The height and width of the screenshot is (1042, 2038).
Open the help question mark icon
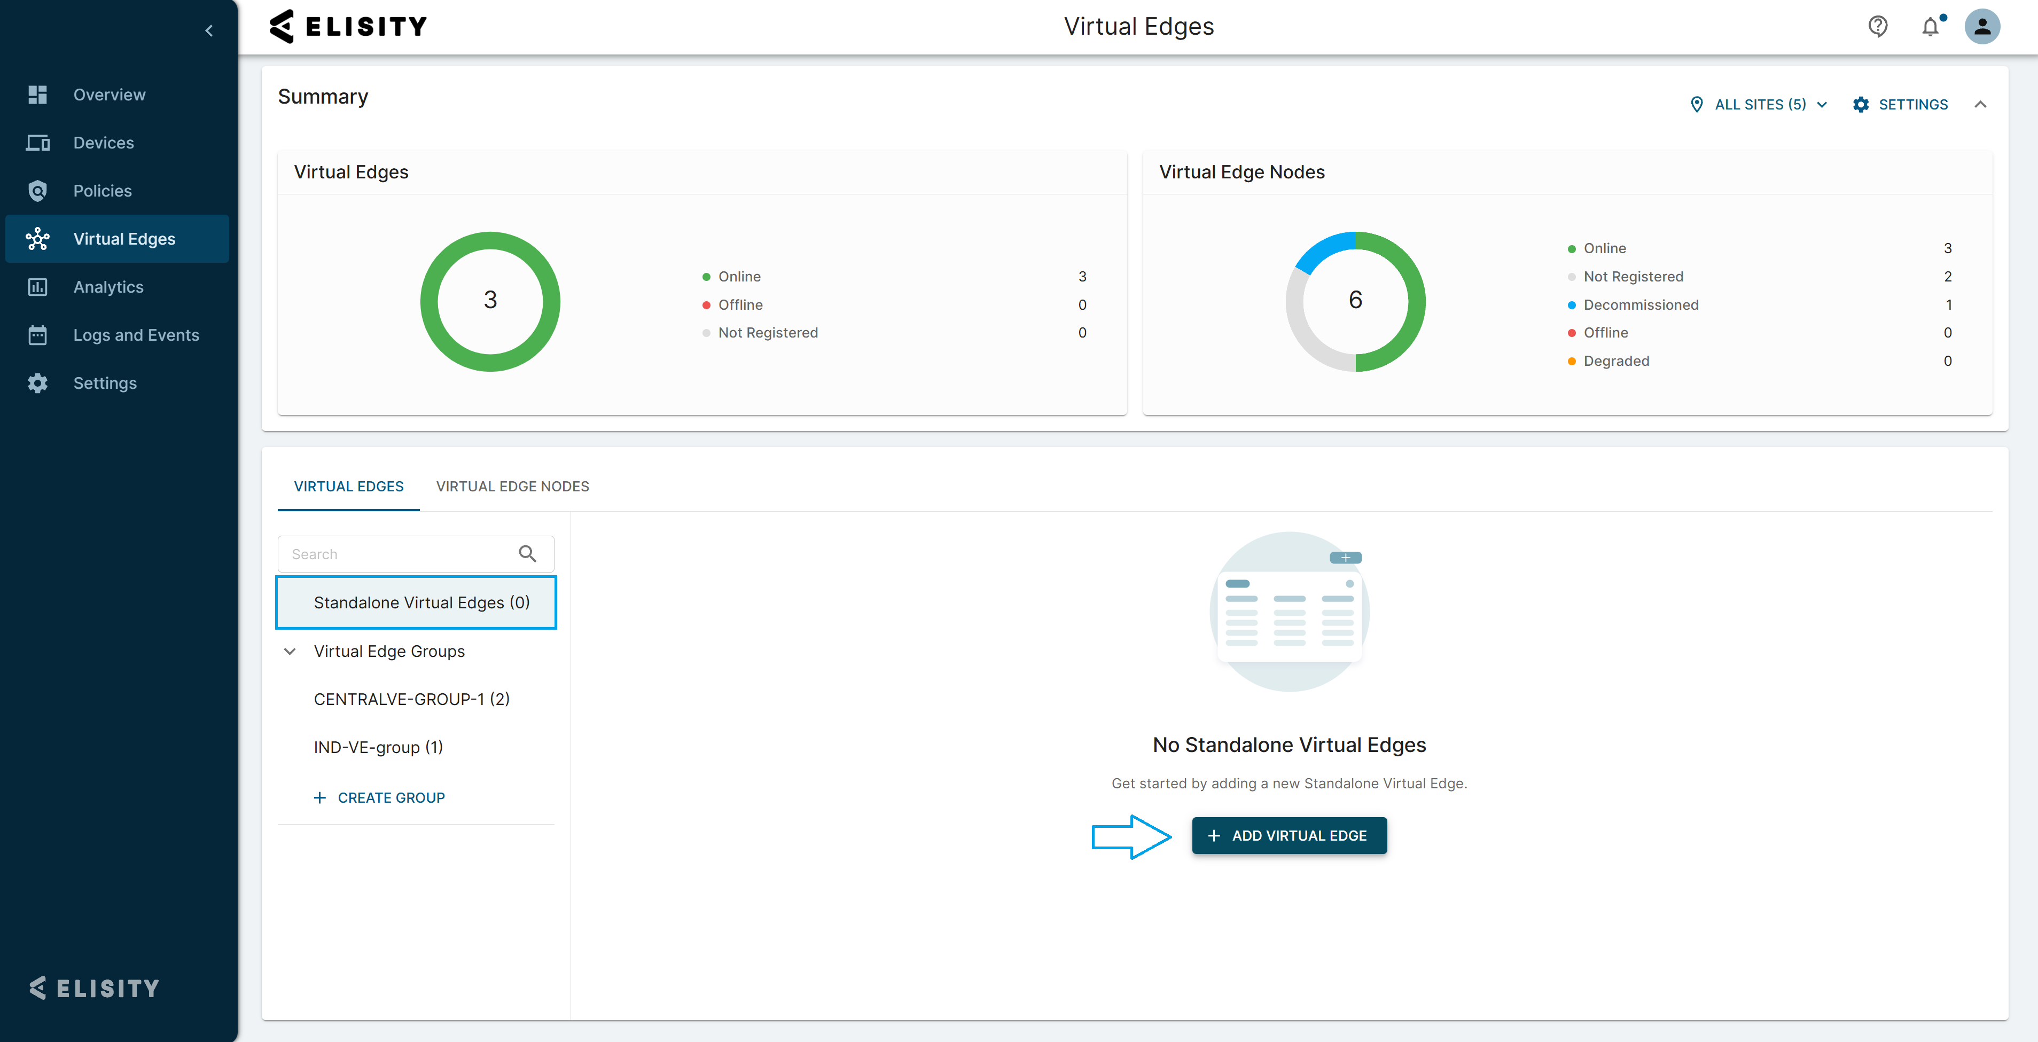(x=1877, y=27)
